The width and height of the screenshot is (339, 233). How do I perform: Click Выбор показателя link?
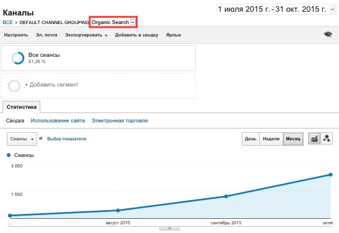pos(66,139)
